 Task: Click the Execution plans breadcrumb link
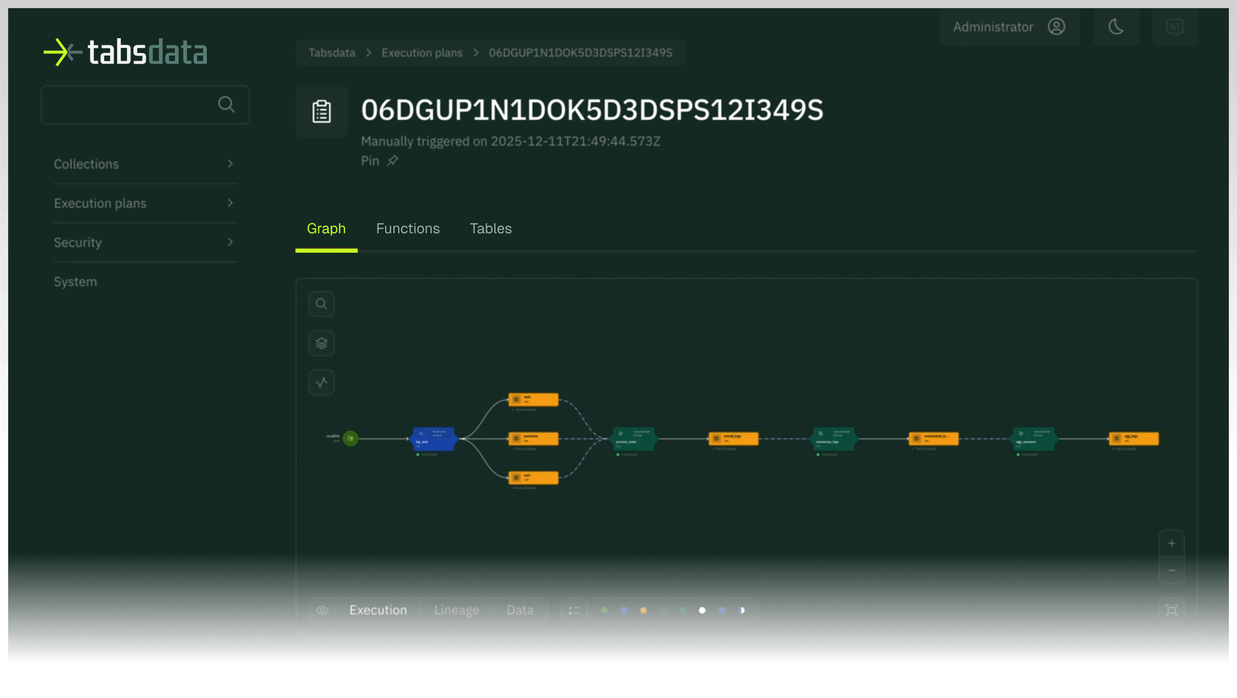coord(422,53)
